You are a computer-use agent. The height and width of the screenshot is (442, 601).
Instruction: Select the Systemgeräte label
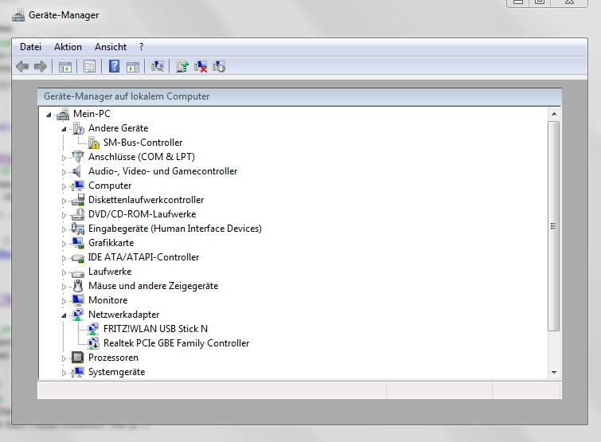pos(116,372)
